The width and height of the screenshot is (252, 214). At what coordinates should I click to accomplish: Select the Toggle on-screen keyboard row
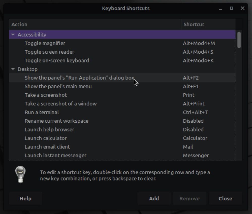57,60
